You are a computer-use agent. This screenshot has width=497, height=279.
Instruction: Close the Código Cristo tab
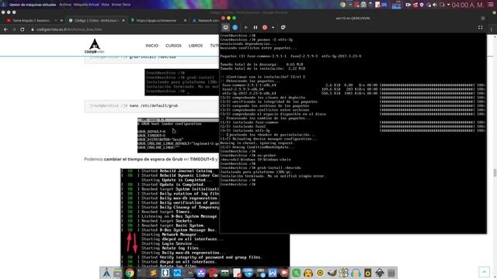coord(123,20)
